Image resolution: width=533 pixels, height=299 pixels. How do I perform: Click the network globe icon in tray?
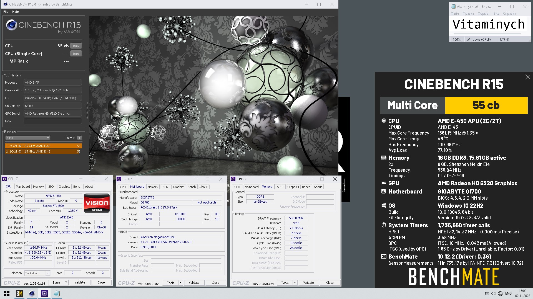click(x=500, y=293)
